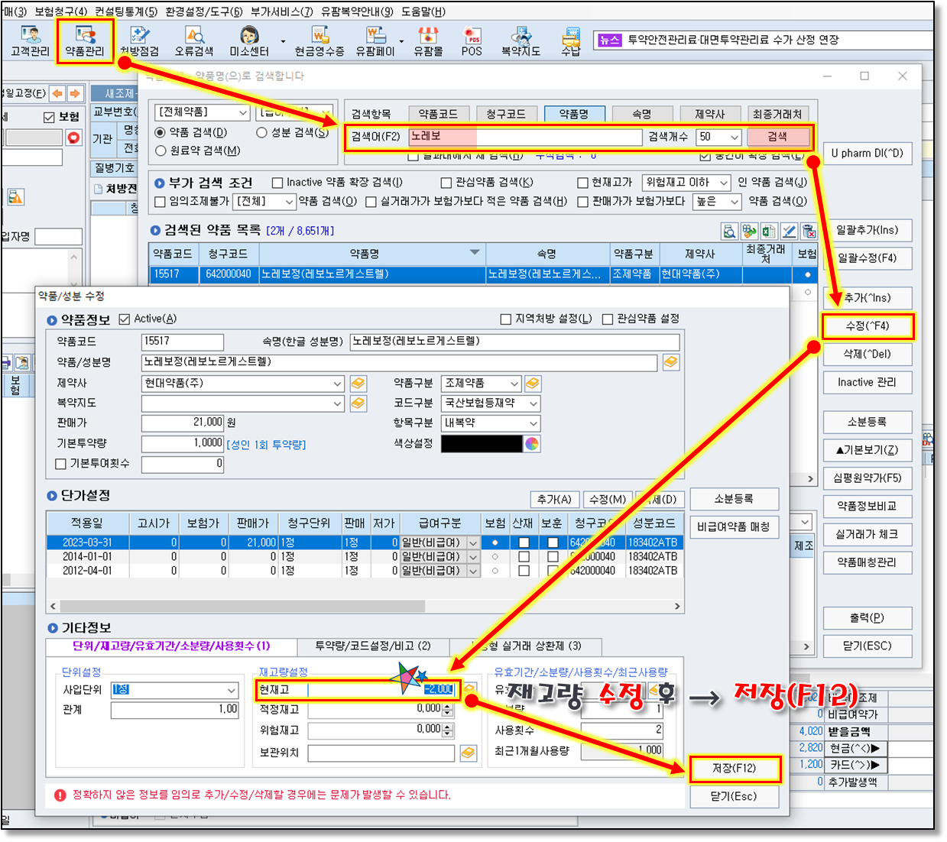
Task: Enable 관심약품 설정 checkbox
Action: click(608, 319)
